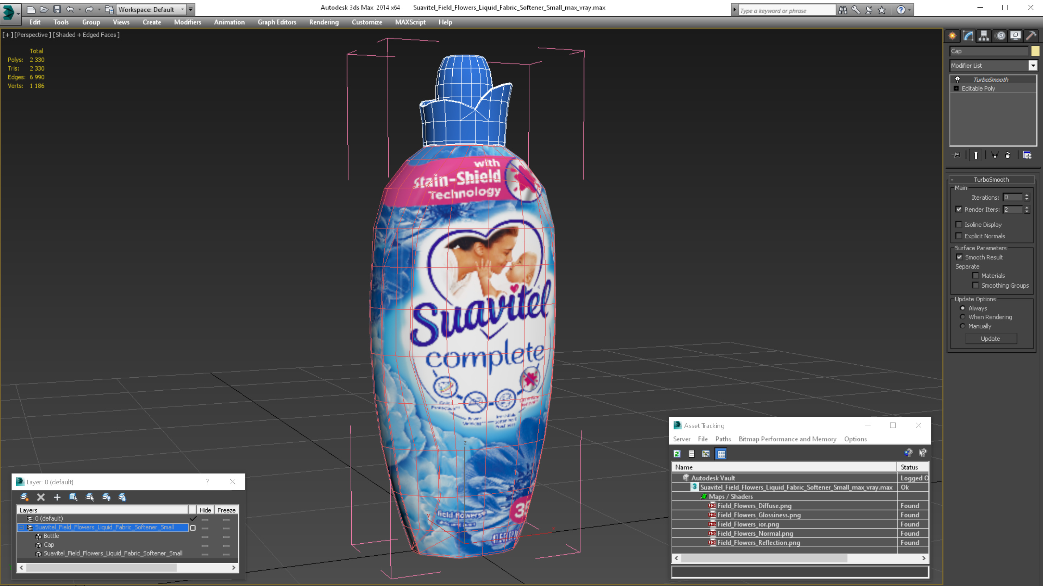Expand Editable Poly plus in modifier stack
Image resolution: width=1043 pixels, height=586 pixels.
coord(956,89)
